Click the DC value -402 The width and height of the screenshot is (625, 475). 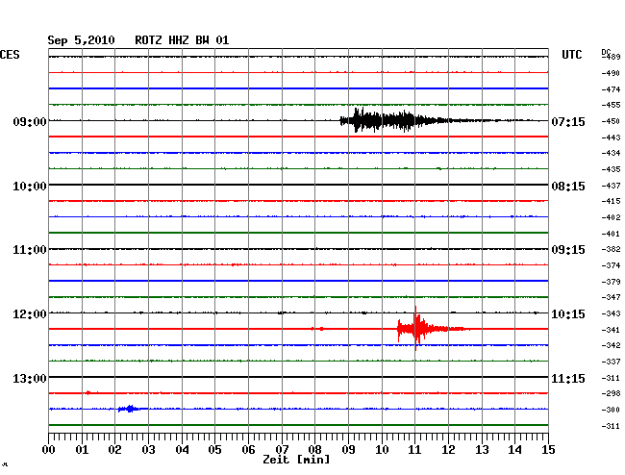click(x=611, y=218)
